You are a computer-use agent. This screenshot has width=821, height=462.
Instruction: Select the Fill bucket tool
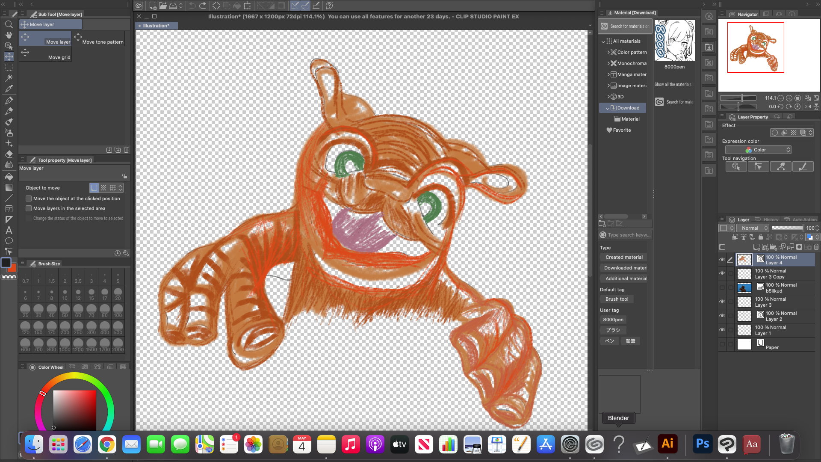[9, 176]
